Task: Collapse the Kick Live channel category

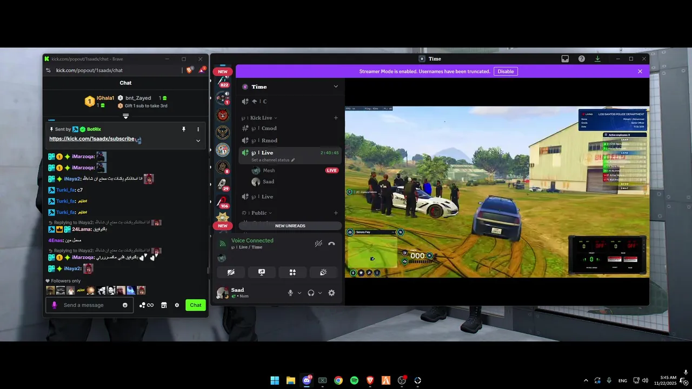Action: tap(263, 118)
